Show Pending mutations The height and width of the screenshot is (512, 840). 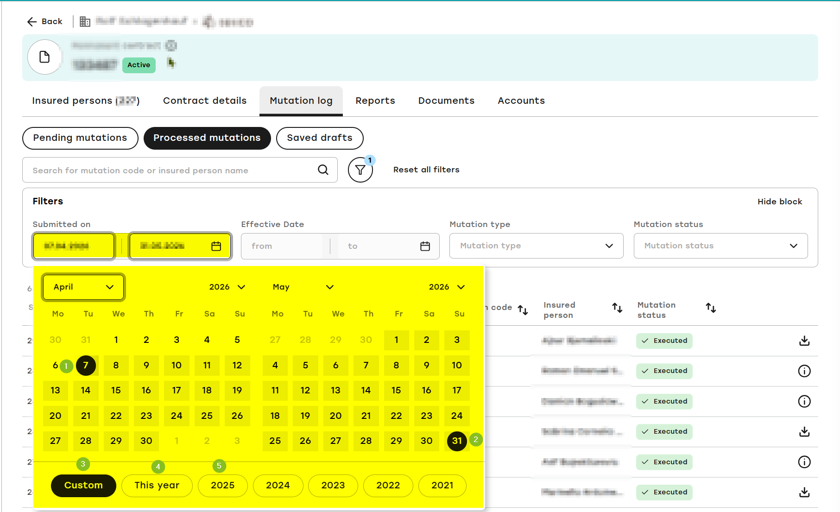(x=80, y=138)
